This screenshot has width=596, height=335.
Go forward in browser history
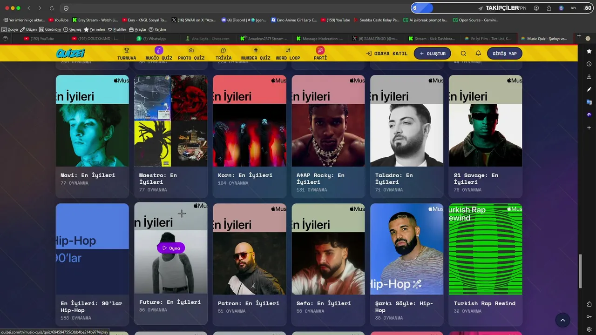tap(40, 8)
